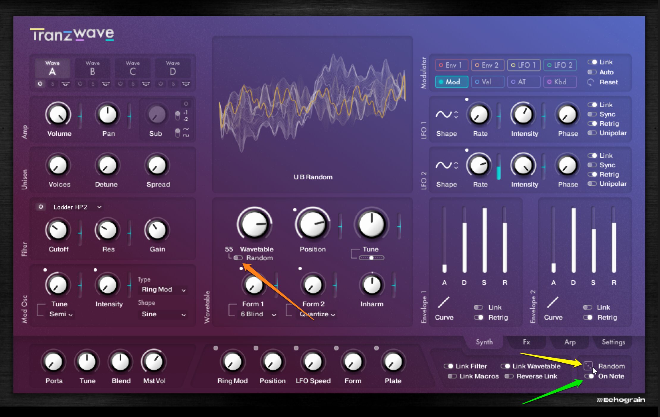
Task: Click Wave D's link icon right of S
Action: [186, 84]
